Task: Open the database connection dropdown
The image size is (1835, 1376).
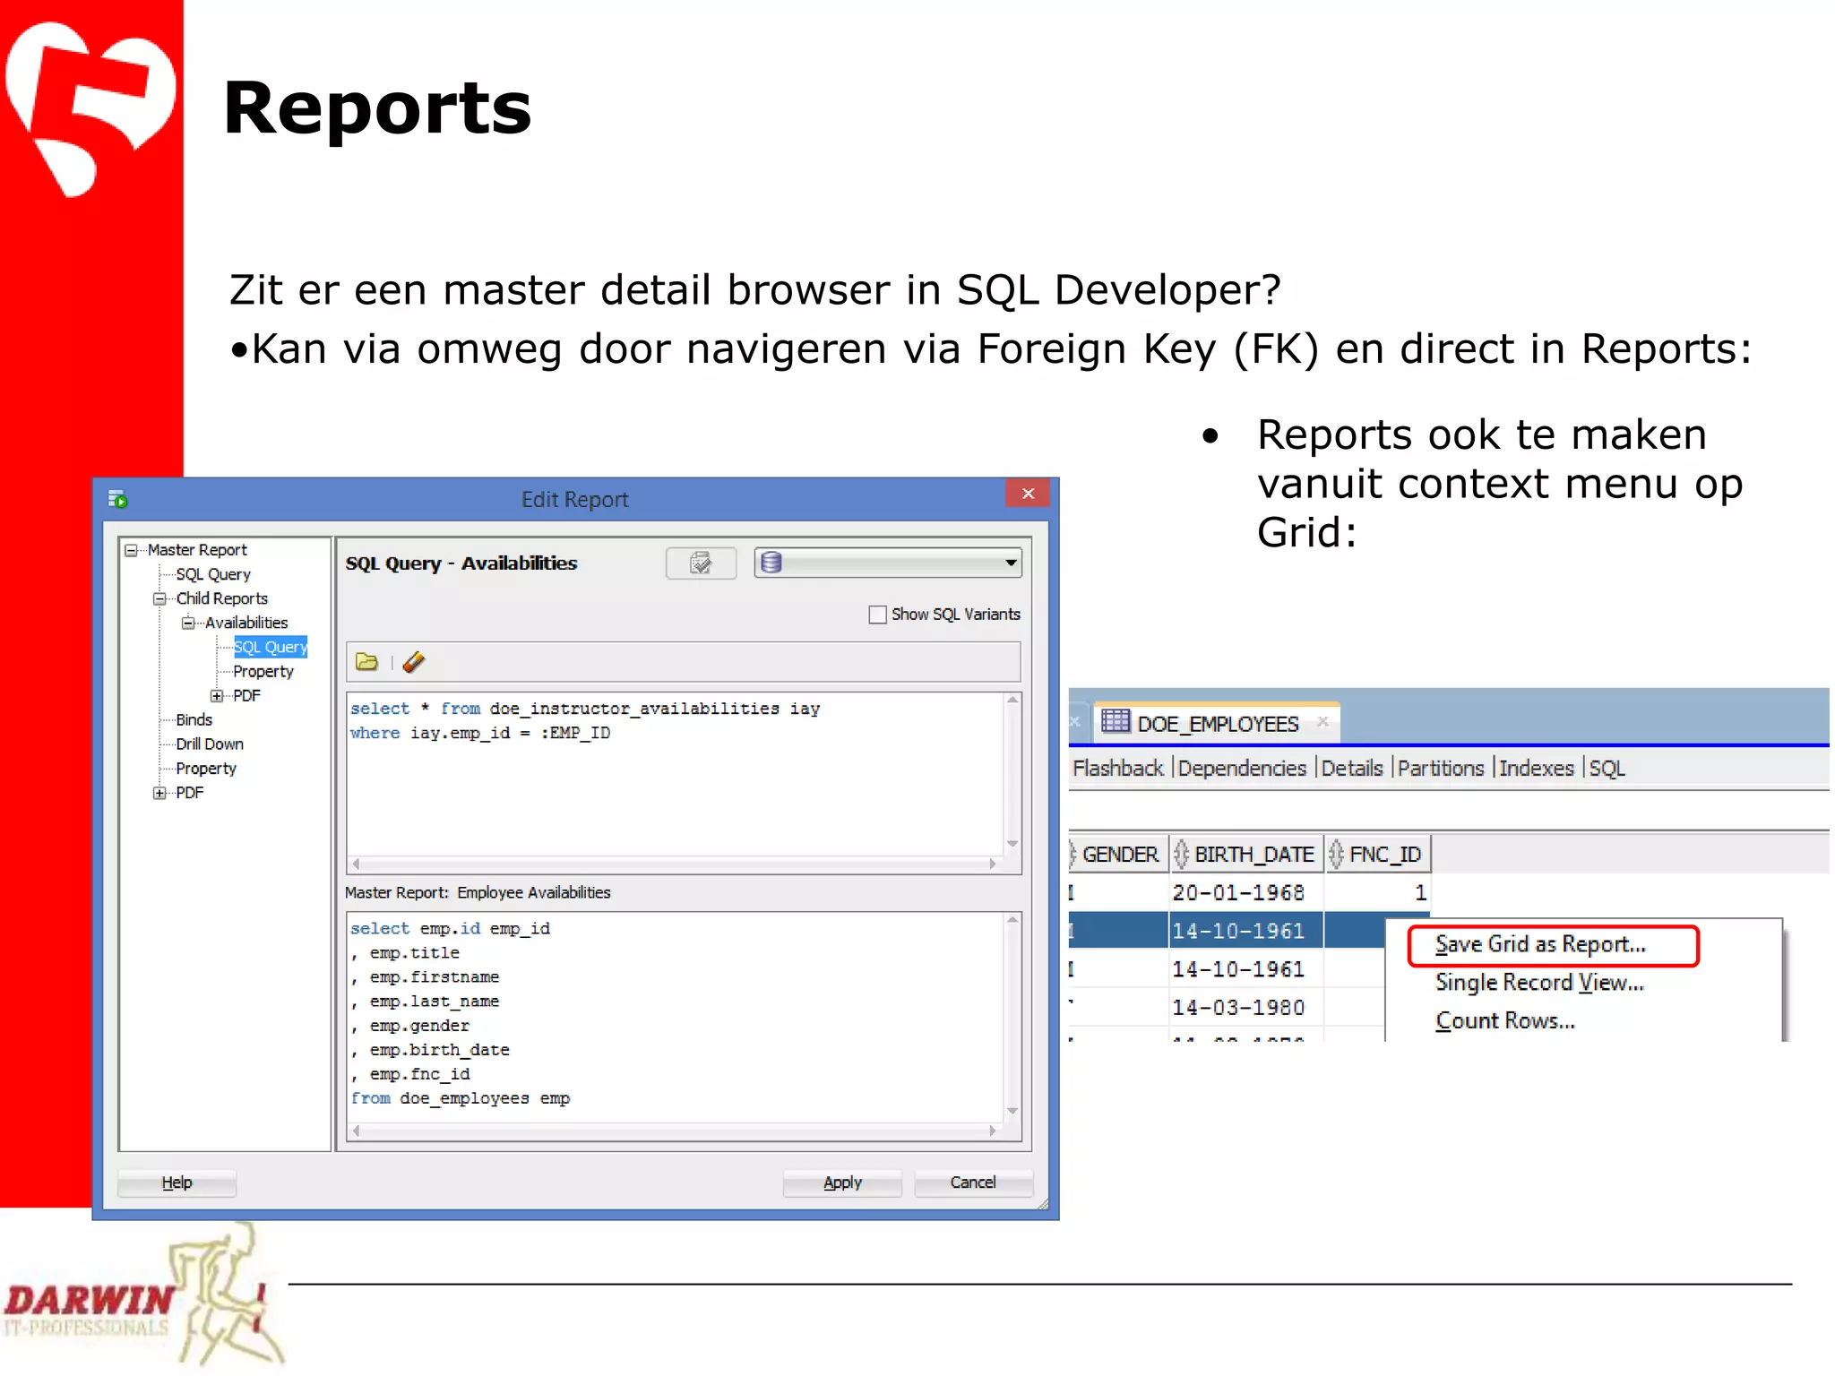Action: click(x=888, y=563)
